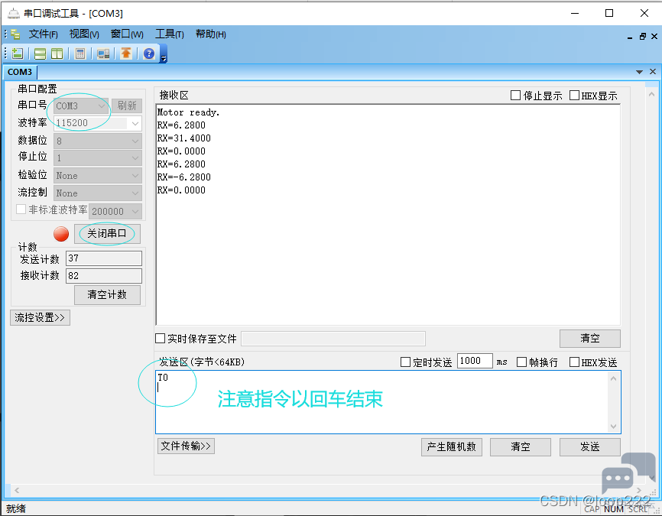Click the app icon in the title bar
This screenshot has height=516, width=662.
click(14, 14)
